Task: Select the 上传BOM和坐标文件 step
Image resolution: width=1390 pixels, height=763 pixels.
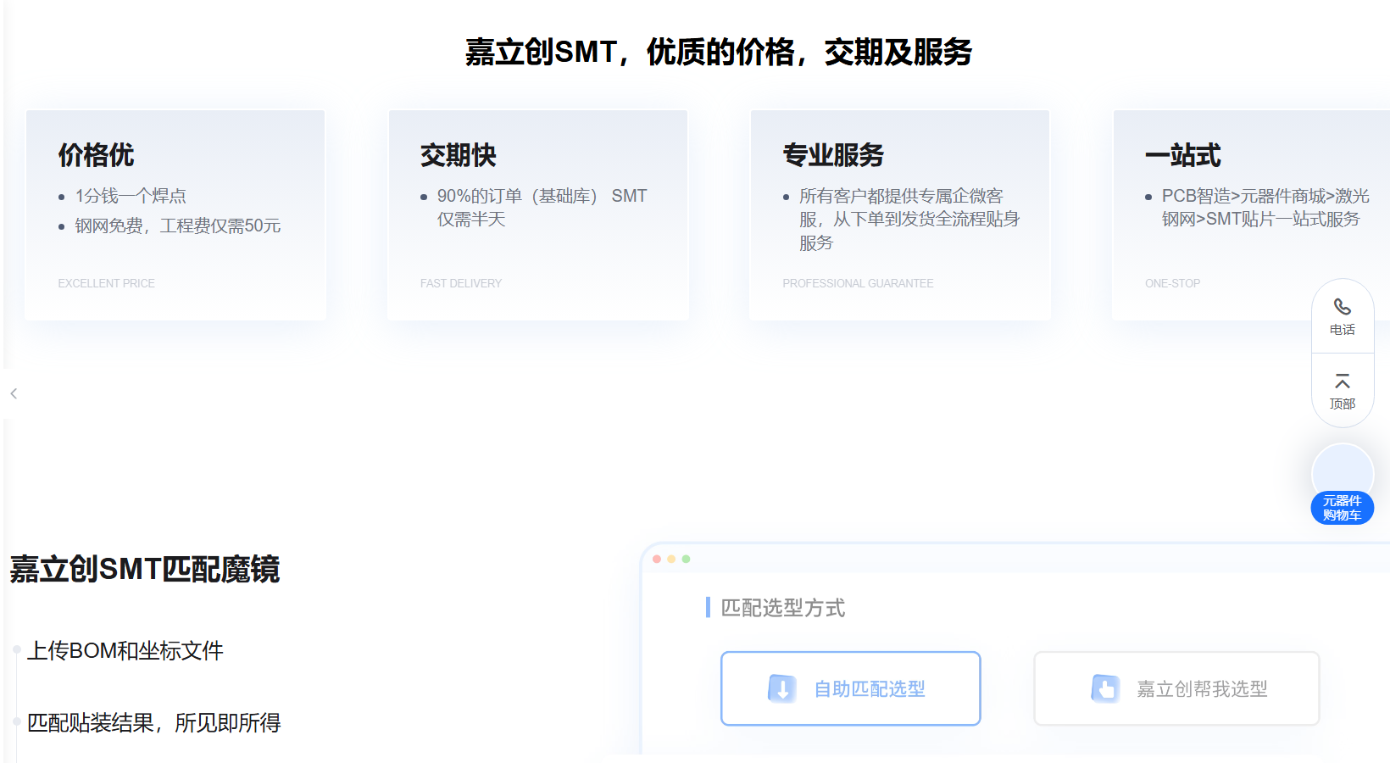Action: point(125,650)
